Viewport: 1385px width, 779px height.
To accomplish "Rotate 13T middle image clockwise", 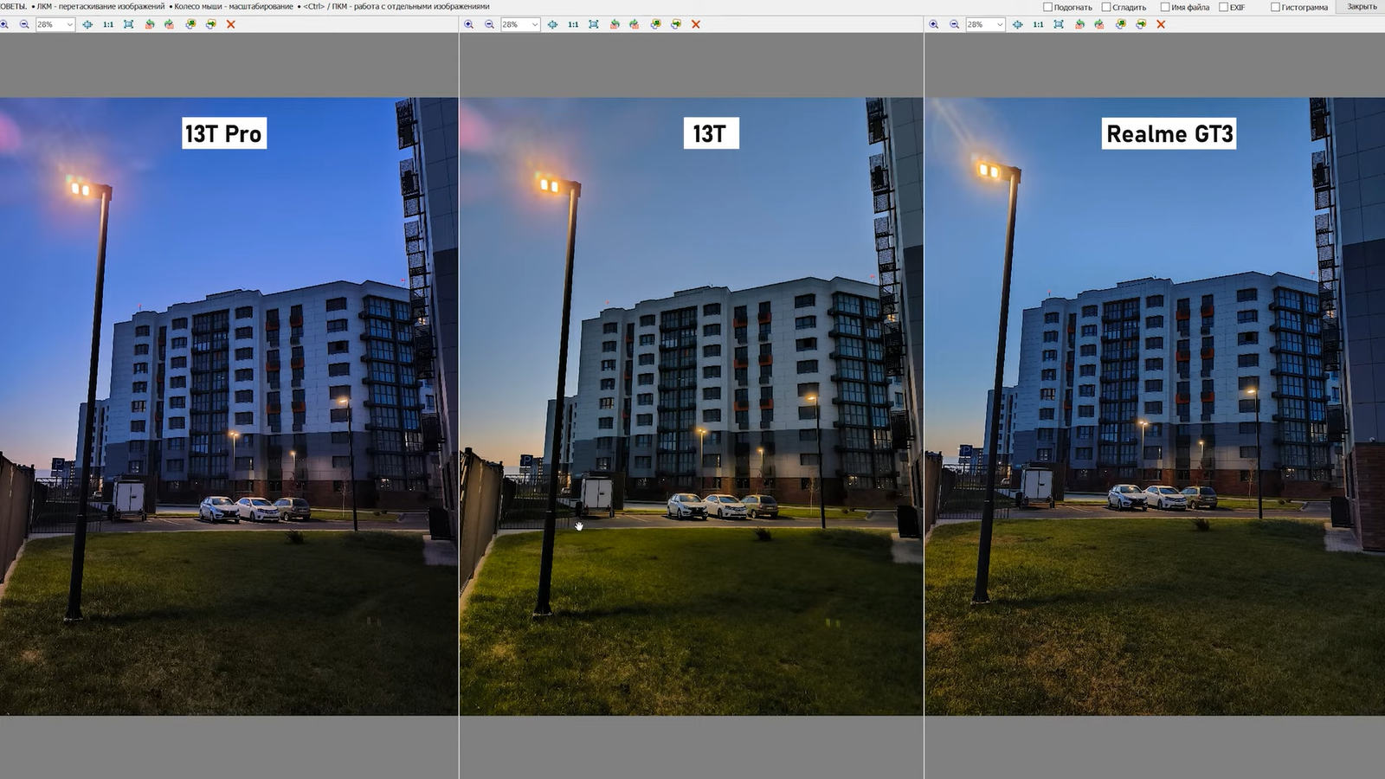I will pyautogui.click(x=634, y=24).
